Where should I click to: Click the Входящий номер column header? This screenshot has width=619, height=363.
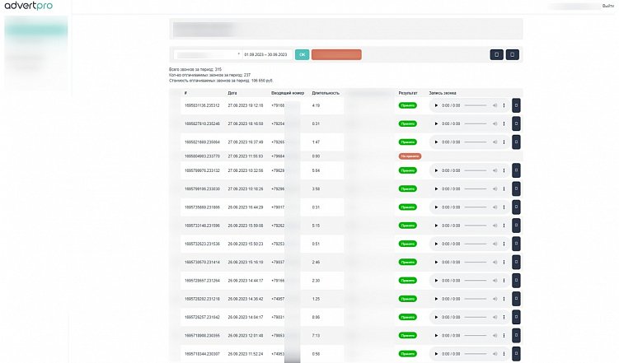[x=288, y=93]
